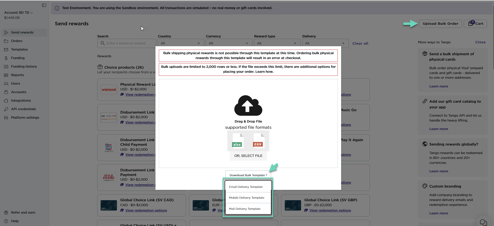
Task: Choose Email Delivery Template option
Action: click(246, 187)
